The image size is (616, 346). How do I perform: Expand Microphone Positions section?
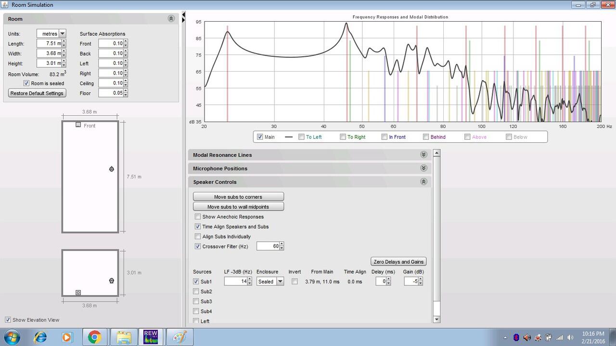[423, 168]
